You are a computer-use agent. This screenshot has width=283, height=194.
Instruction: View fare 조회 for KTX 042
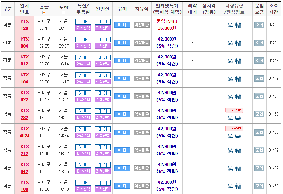coord(259,168)
